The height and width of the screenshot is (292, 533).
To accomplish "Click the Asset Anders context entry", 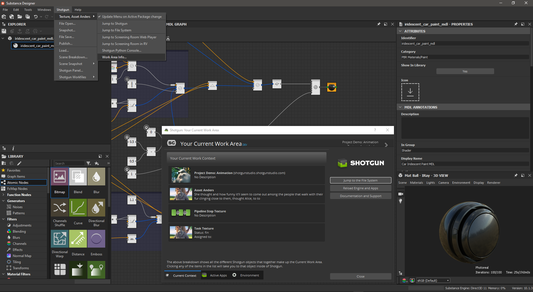I will pyautogui.click(x=247, y=194).
